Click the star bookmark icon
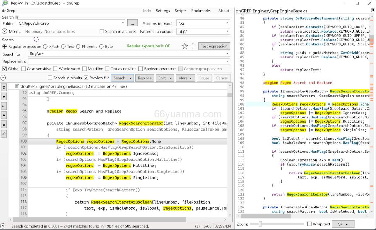Viewport: 376px width, 230px height. (184, 46)
